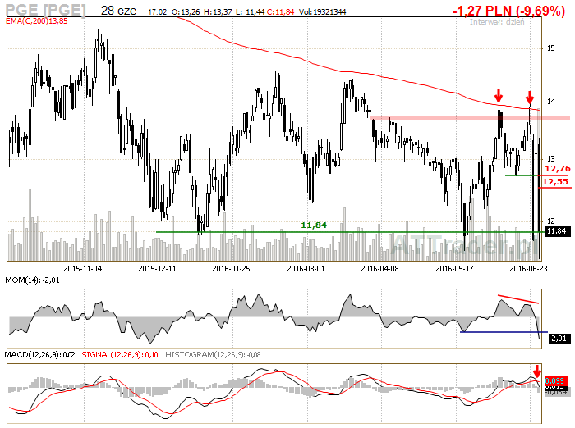Select the high price H:13,37
575x428 pixels.
pos(218,12)
